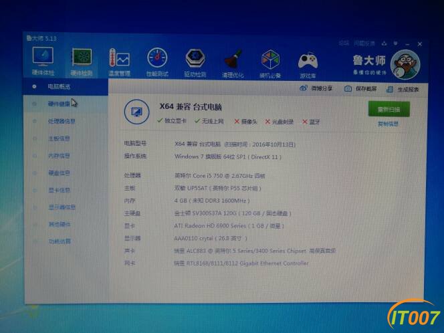Viewport: 444px width, 333px height.
Task: Open 性能测试 gauge icon
Action: click(x=157, y=58)
